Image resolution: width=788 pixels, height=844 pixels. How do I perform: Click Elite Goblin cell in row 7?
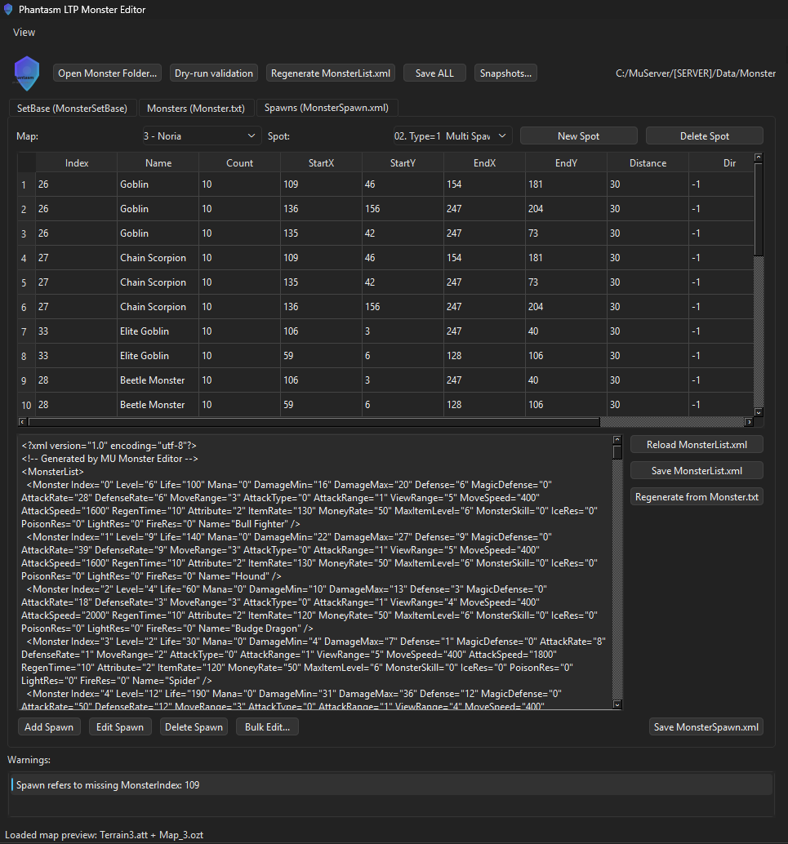pos(158,331)
